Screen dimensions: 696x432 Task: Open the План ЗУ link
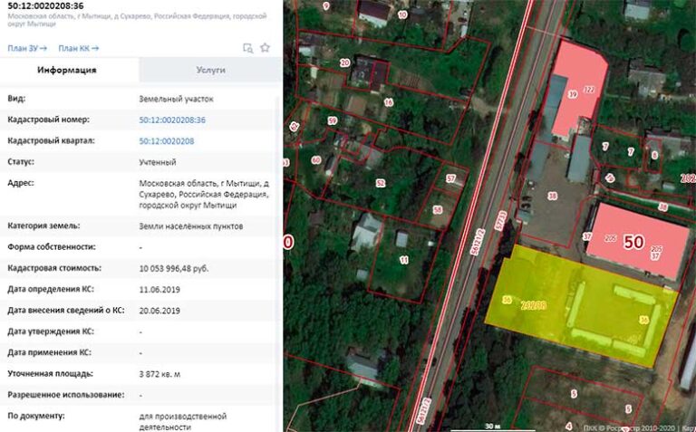[27, 48]
